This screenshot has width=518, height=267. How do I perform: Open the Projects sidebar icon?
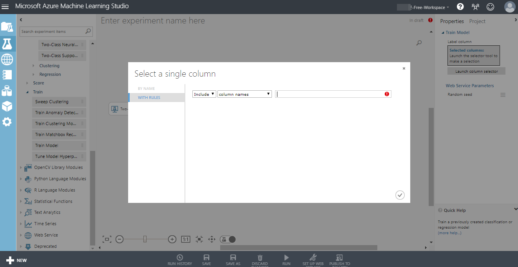pos(7,27)
